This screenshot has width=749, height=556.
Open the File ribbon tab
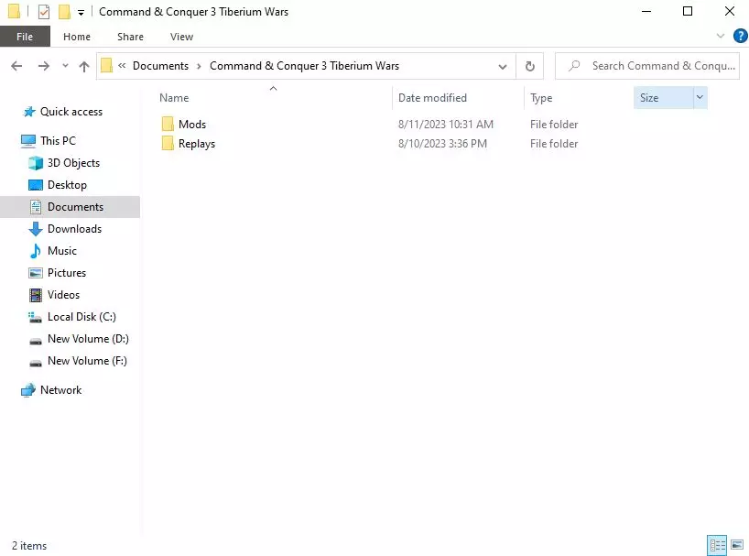[25, 37]
